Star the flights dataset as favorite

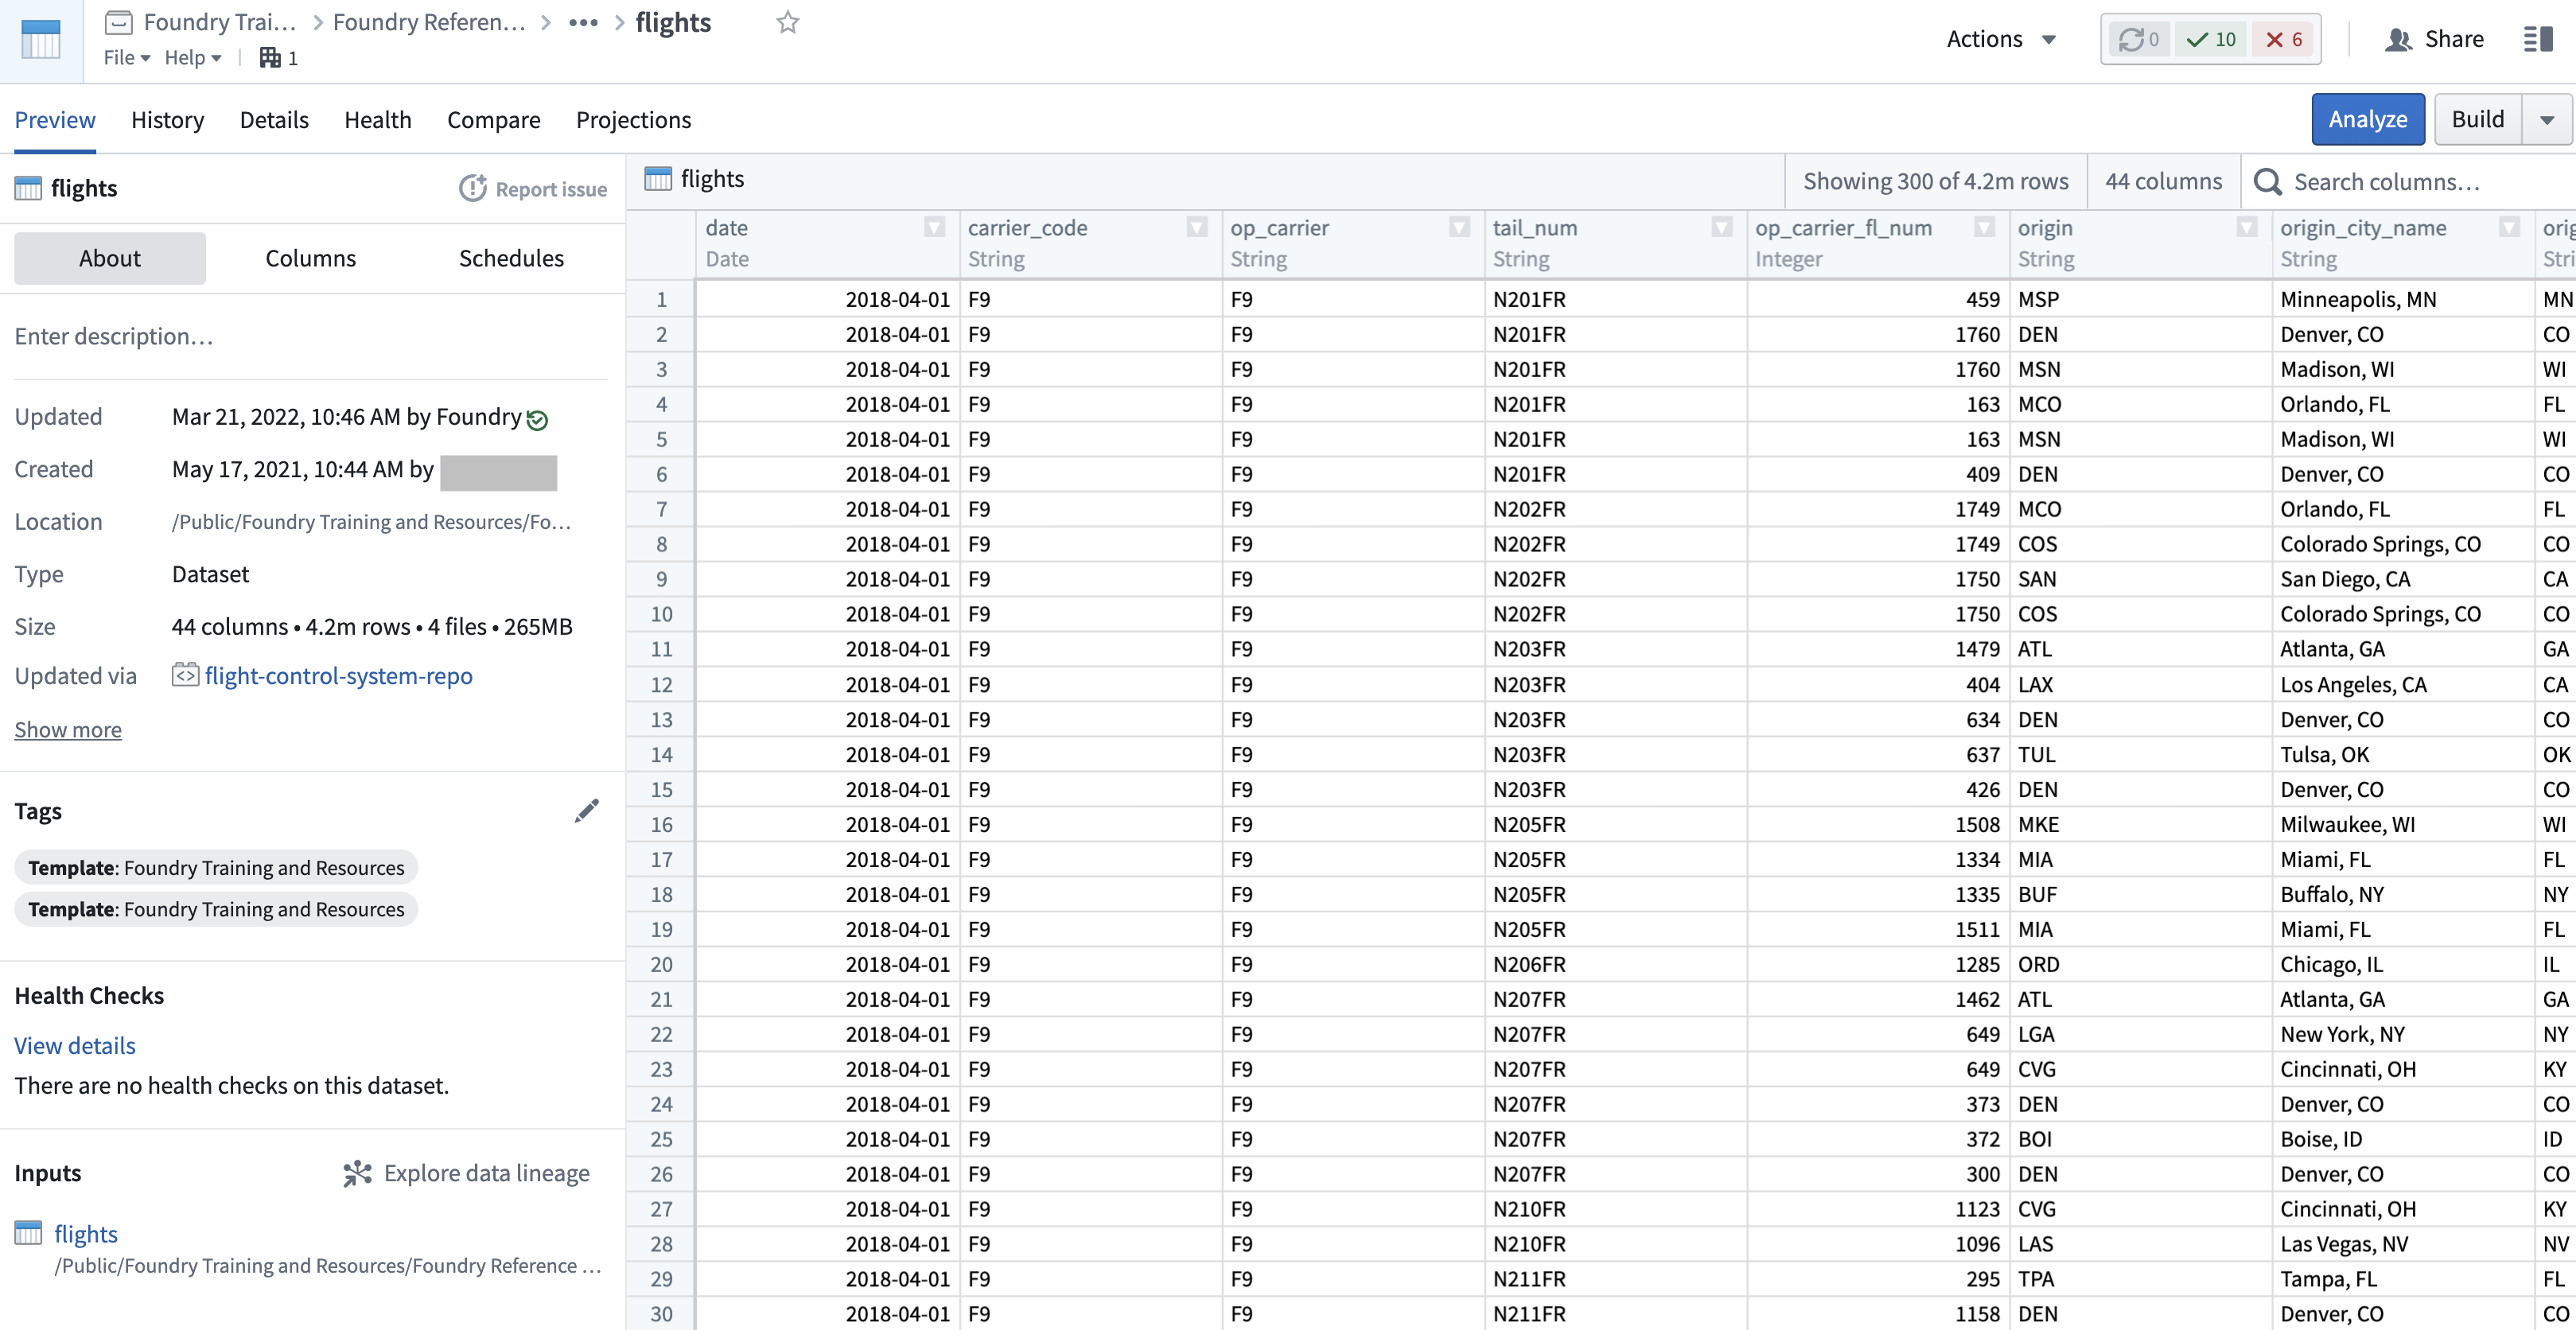tap(788, 22)
